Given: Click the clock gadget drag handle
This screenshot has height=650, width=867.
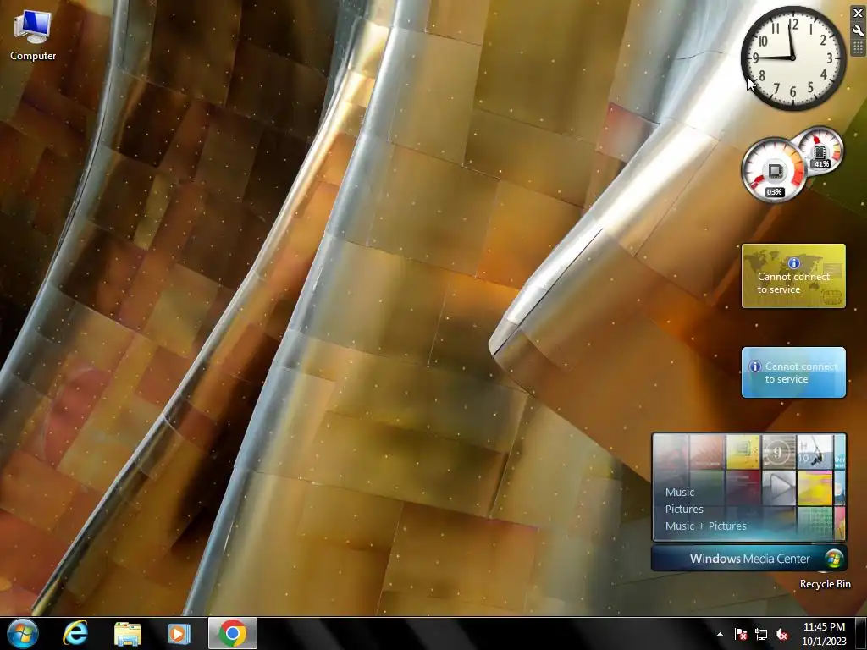Looking at the screenshot, I should pos(859,47).
